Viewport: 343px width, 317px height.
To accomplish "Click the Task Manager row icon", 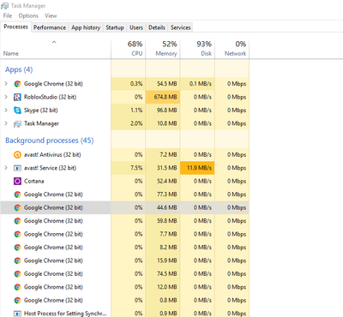I will click(17, 123).
